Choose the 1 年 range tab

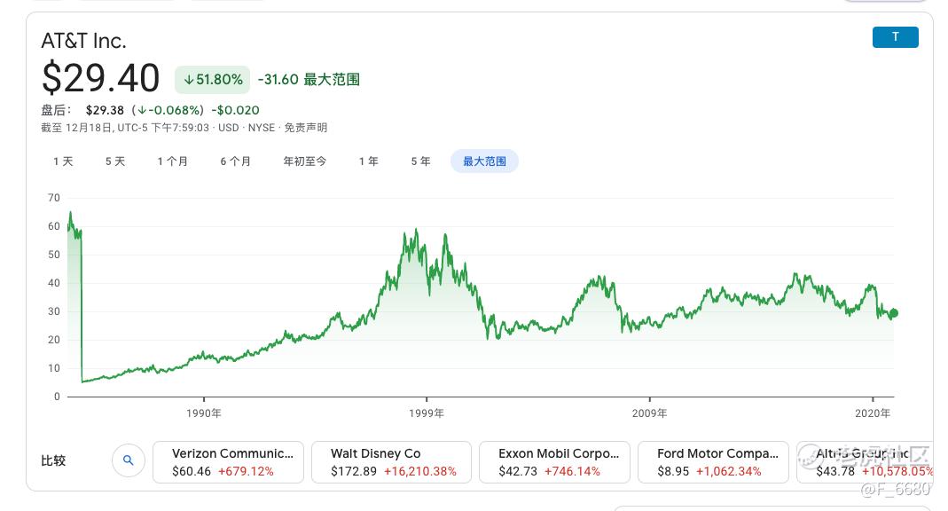point(368,161)
